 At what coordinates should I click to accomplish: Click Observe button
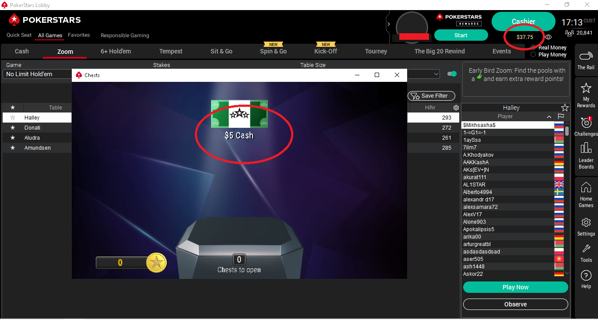pos(516,304)
